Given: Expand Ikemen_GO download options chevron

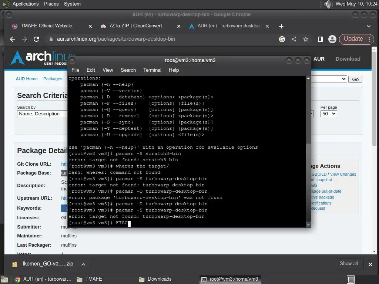Looking at the screenshot, I should (x=83, y=264).
